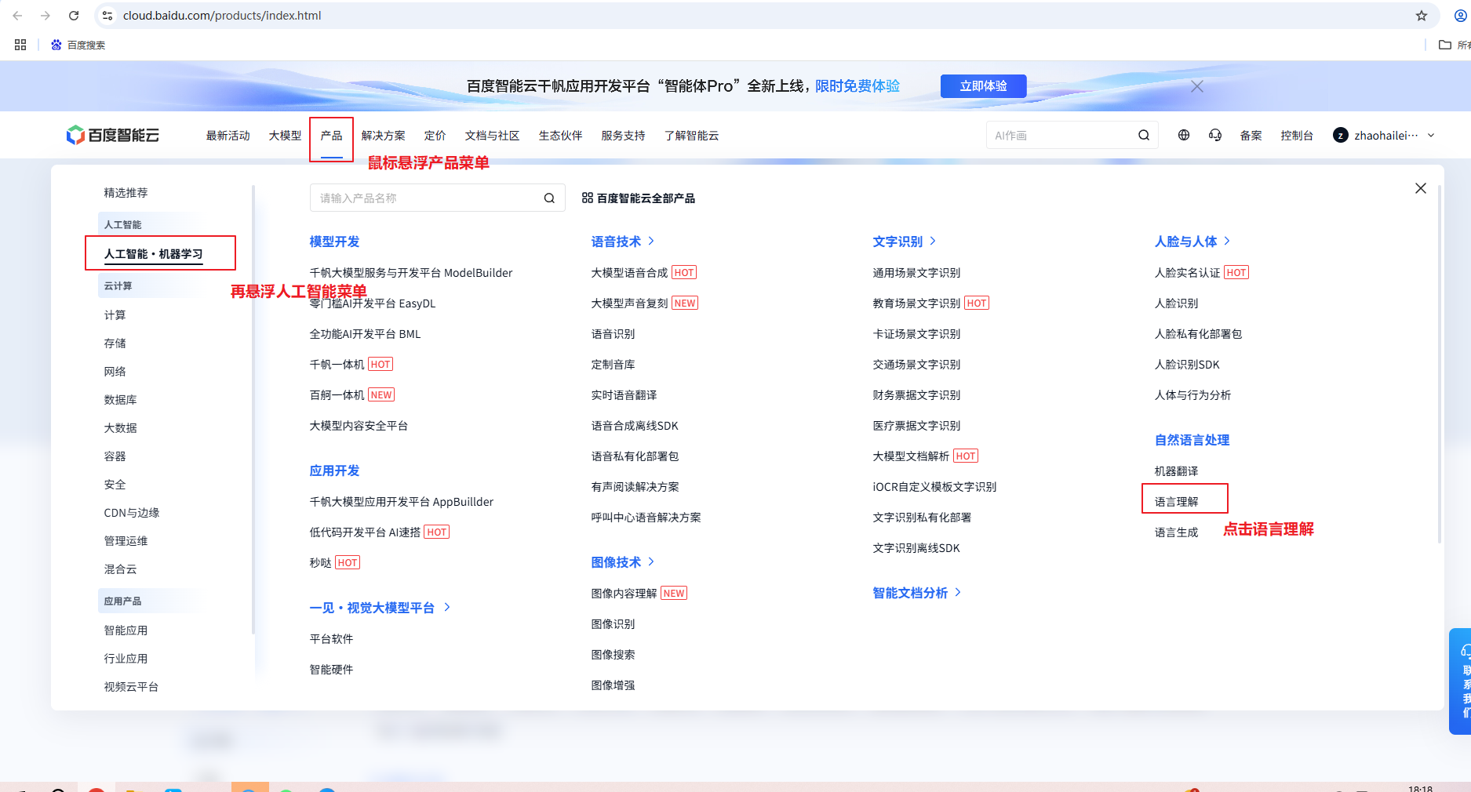Expand 一见·视觉大模型平台 section arrow
Screen dimensions: 1471x792
coord(447,608)
